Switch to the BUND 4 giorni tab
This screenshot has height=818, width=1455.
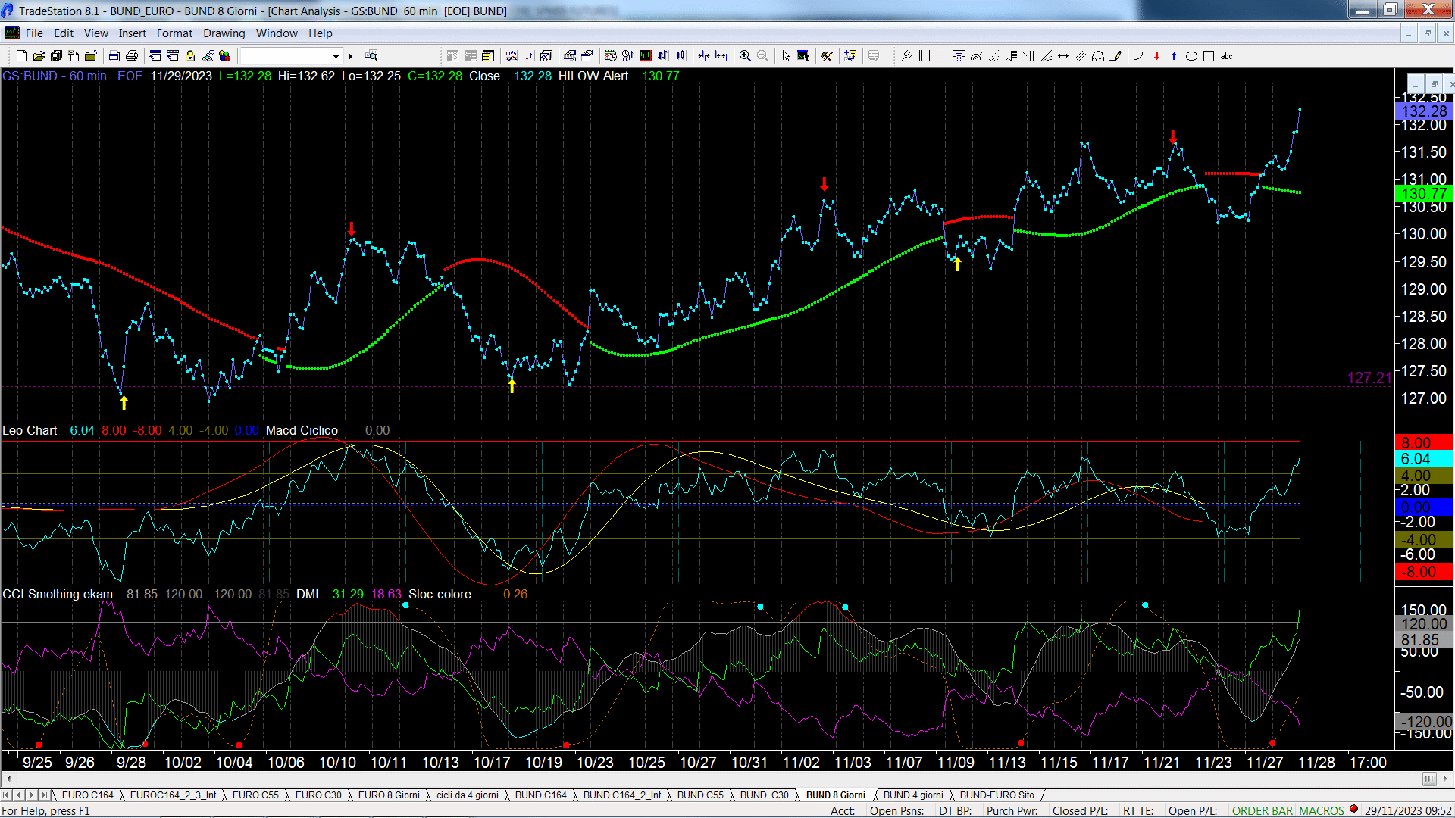pos(913,795)
